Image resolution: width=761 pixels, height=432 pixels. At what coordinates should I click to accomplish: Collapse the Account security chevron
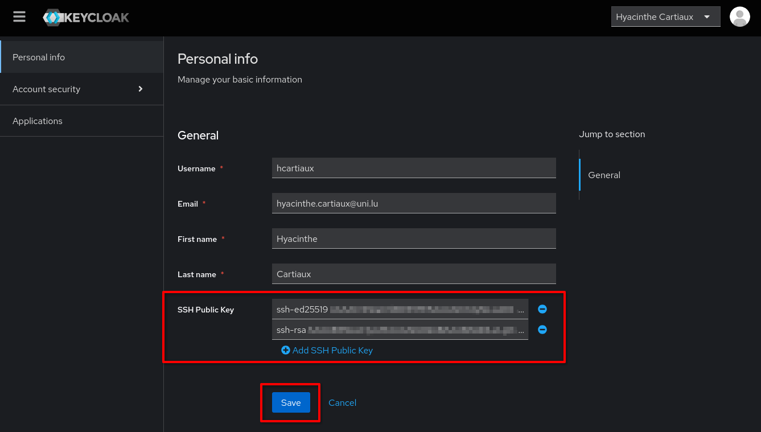click(140, 89)
